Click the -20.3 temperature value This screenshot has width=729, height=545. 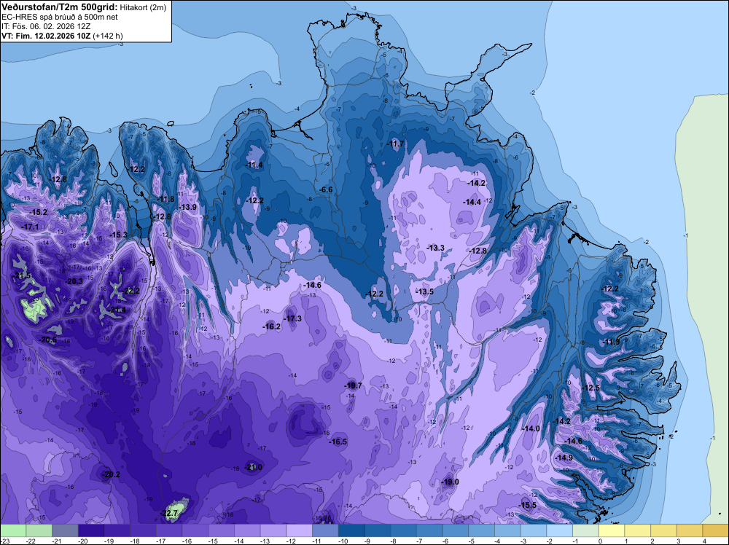pos(74,281)
